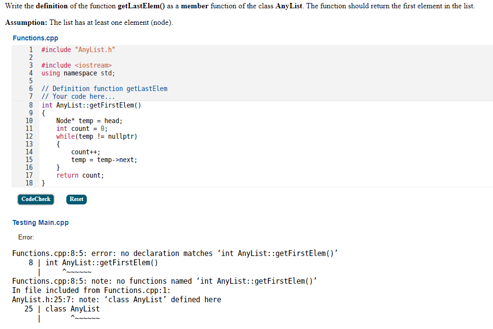Select the comment // Your code here...
493x329 pixels.
[77, 96]
